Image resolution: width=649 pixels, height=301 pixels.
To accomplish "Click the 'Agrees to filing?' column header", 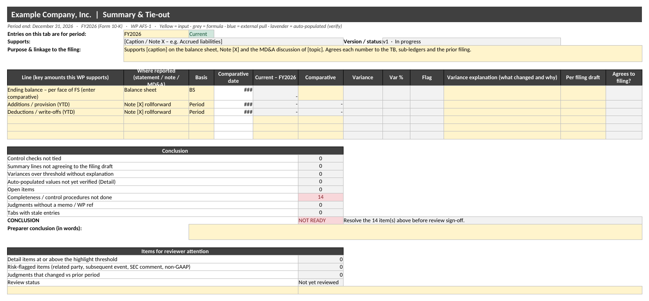I will 624,77.
